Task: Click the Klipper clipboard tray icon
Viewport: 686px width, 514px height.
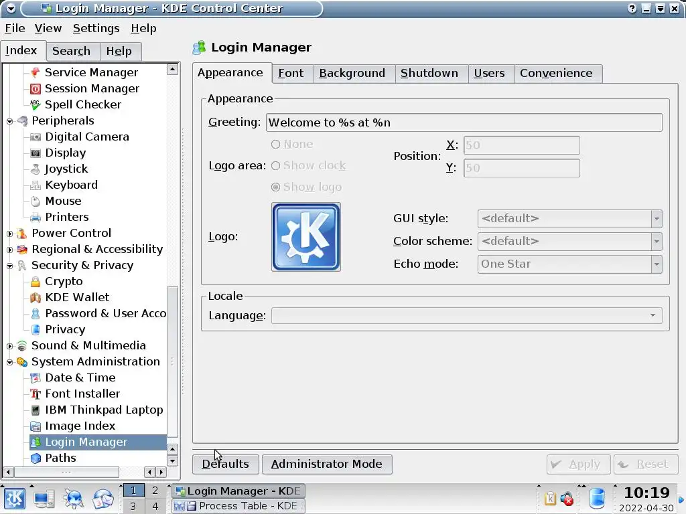Action: pyautogui.click(x=550, y=498)
